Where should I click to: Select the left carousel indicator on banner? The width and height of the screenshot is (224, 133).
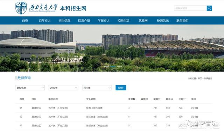106,67
